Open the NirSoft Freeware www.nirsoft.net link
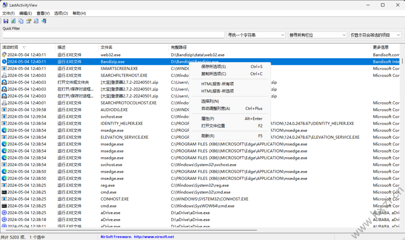The height and width of the screenshot is (240, 405). (x=137, y=237)
